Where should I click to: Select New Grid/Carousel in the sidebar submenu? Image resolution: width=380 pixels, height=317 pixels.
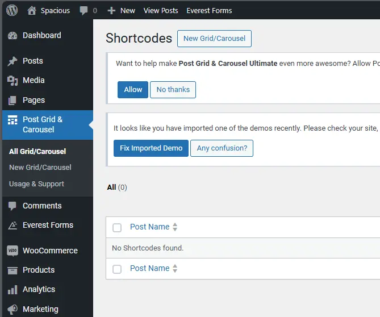click(40, 168)
